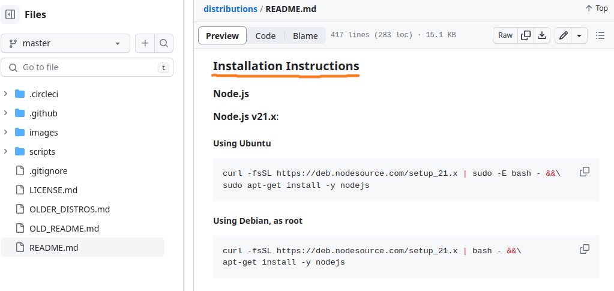Click the Using Ubuntu heading
The height and width of the screenshot is (291, 614).
(x=242, y=143)
